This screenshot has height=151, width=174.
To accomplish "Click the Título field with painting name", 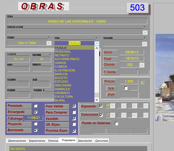I will click(x=77, y=22).
